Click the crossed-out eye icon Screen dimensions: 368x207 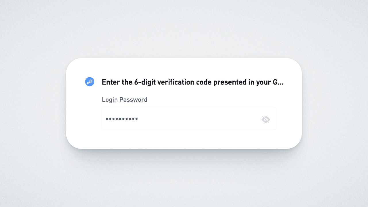[266, 119]
